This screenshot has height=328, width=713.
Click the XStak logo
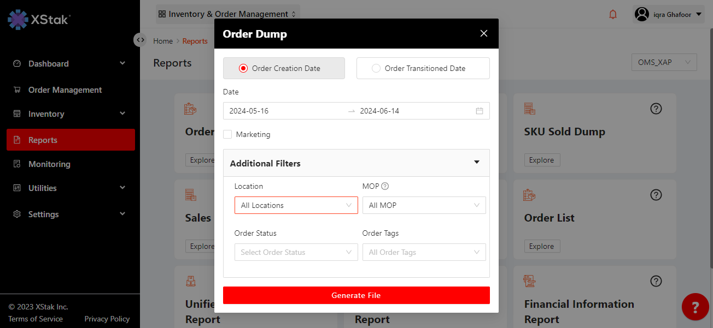(38, 20)
